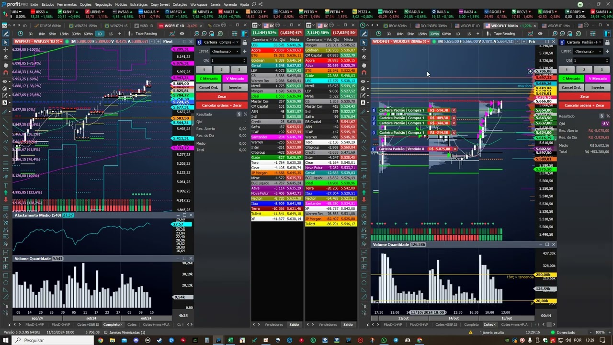The height and width of the screenshot is (345, 613).
Task: Zoom in on the WDOFUT chart
Action: click(x=555, y=34)
